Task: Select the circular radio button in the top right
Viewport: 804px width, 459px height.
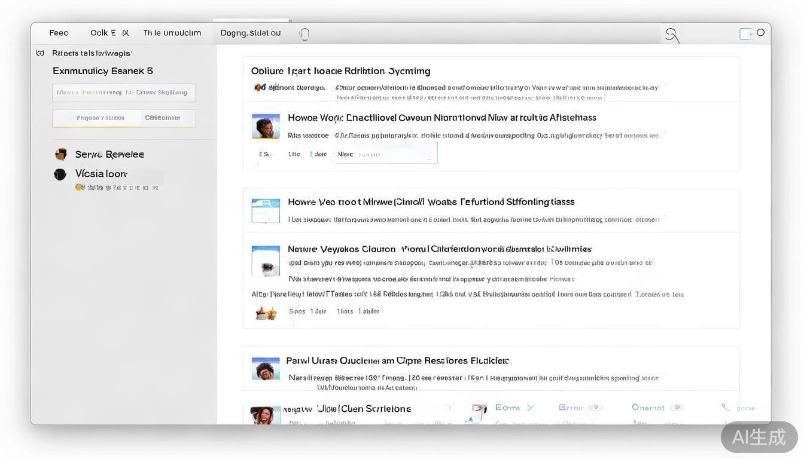Action: (761, 33)
